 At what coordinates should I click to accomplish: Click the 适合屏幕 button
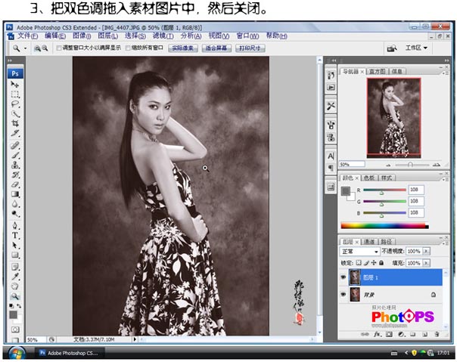click(216, 48)
